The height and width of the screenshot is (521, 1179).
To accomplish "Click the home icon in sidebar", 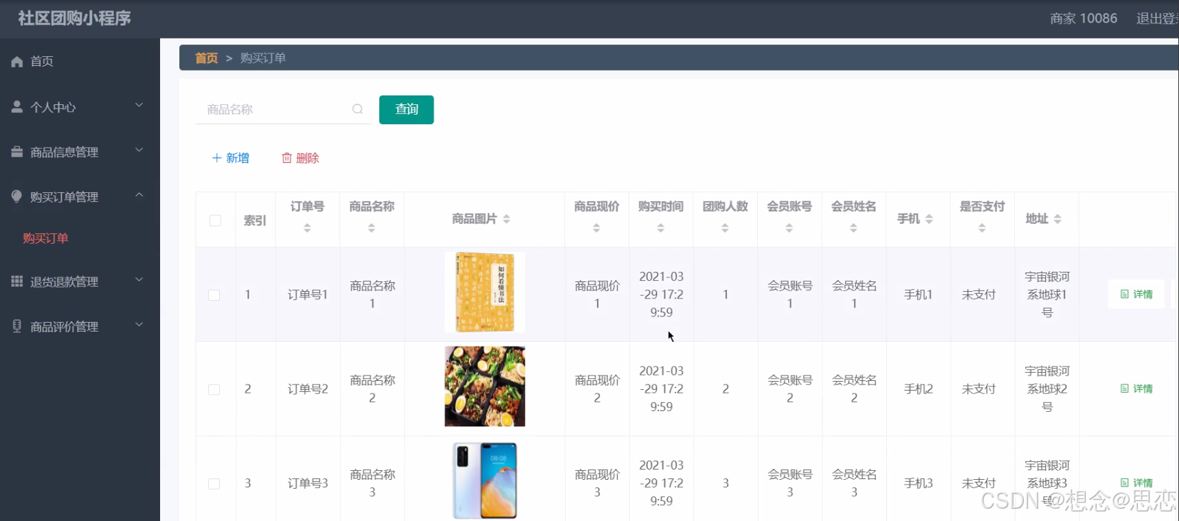I will click(x=17, y=62).
